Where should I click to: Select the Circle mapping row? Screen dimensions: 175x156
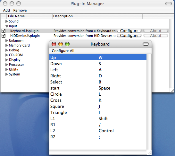pos(98,94)
